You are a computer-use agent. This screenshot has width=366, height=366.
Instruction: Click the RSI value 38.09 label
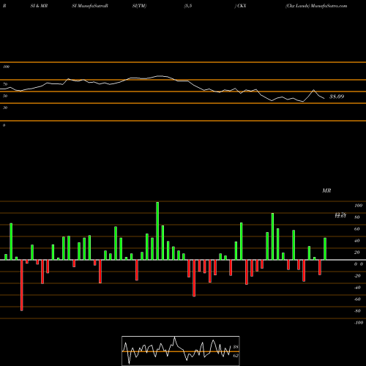coord(337,97)
